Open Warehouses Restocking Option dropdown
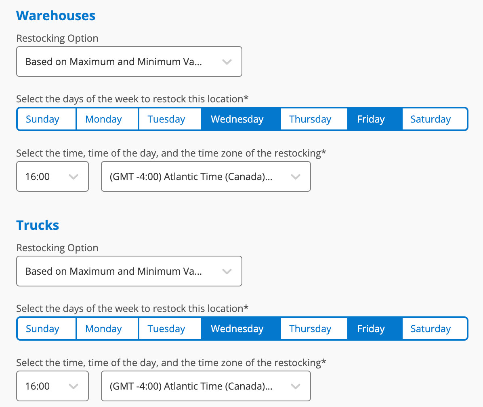 click(129, 62)
